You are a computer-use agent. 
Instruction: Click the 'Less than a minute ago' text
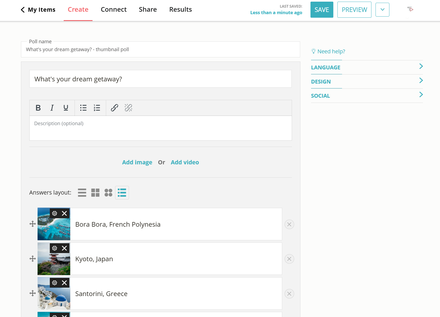point(276,13)
